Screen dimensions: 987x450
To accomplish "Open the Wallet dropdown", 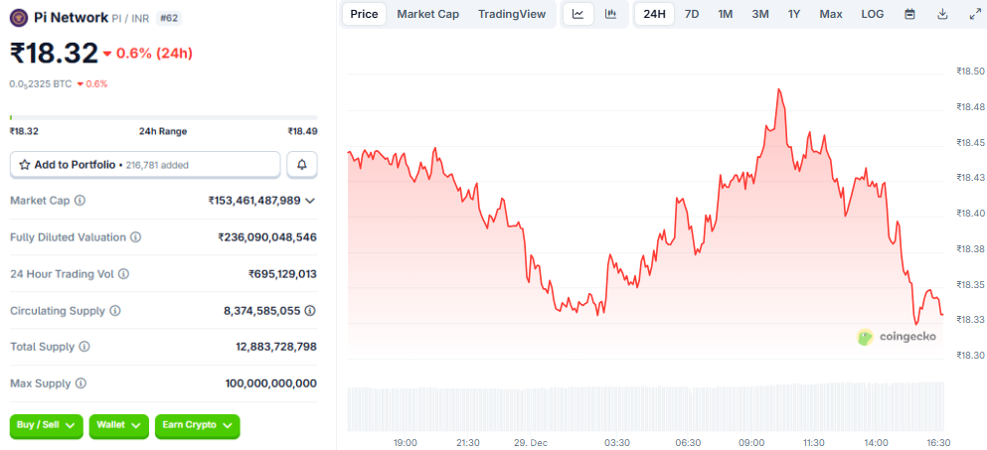I will (x=119, y=425).
